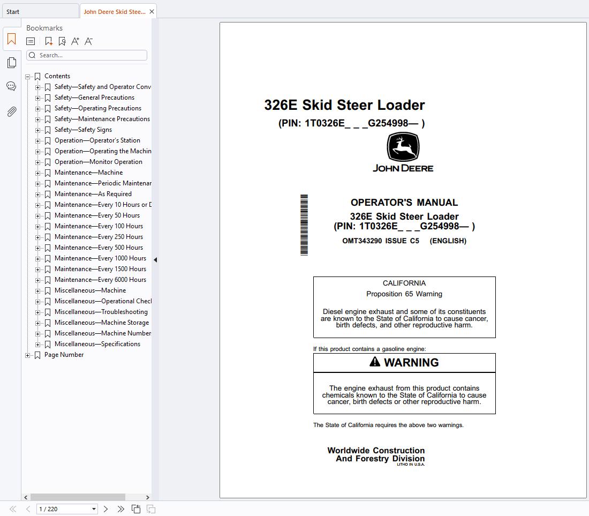
Task: Expand Operation—Monitor Operation bookmark
Action: click(x=37, y=162)
